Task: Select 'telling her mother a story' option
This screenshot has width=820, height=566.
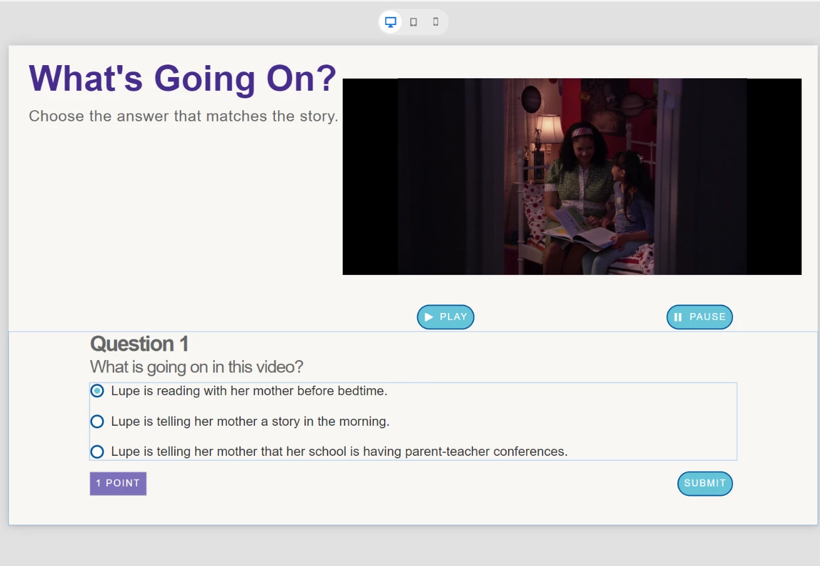Action: 97,421
